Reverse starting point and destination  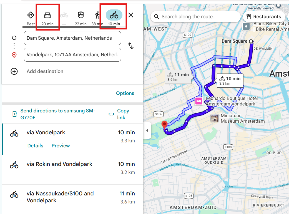(131, 46)
